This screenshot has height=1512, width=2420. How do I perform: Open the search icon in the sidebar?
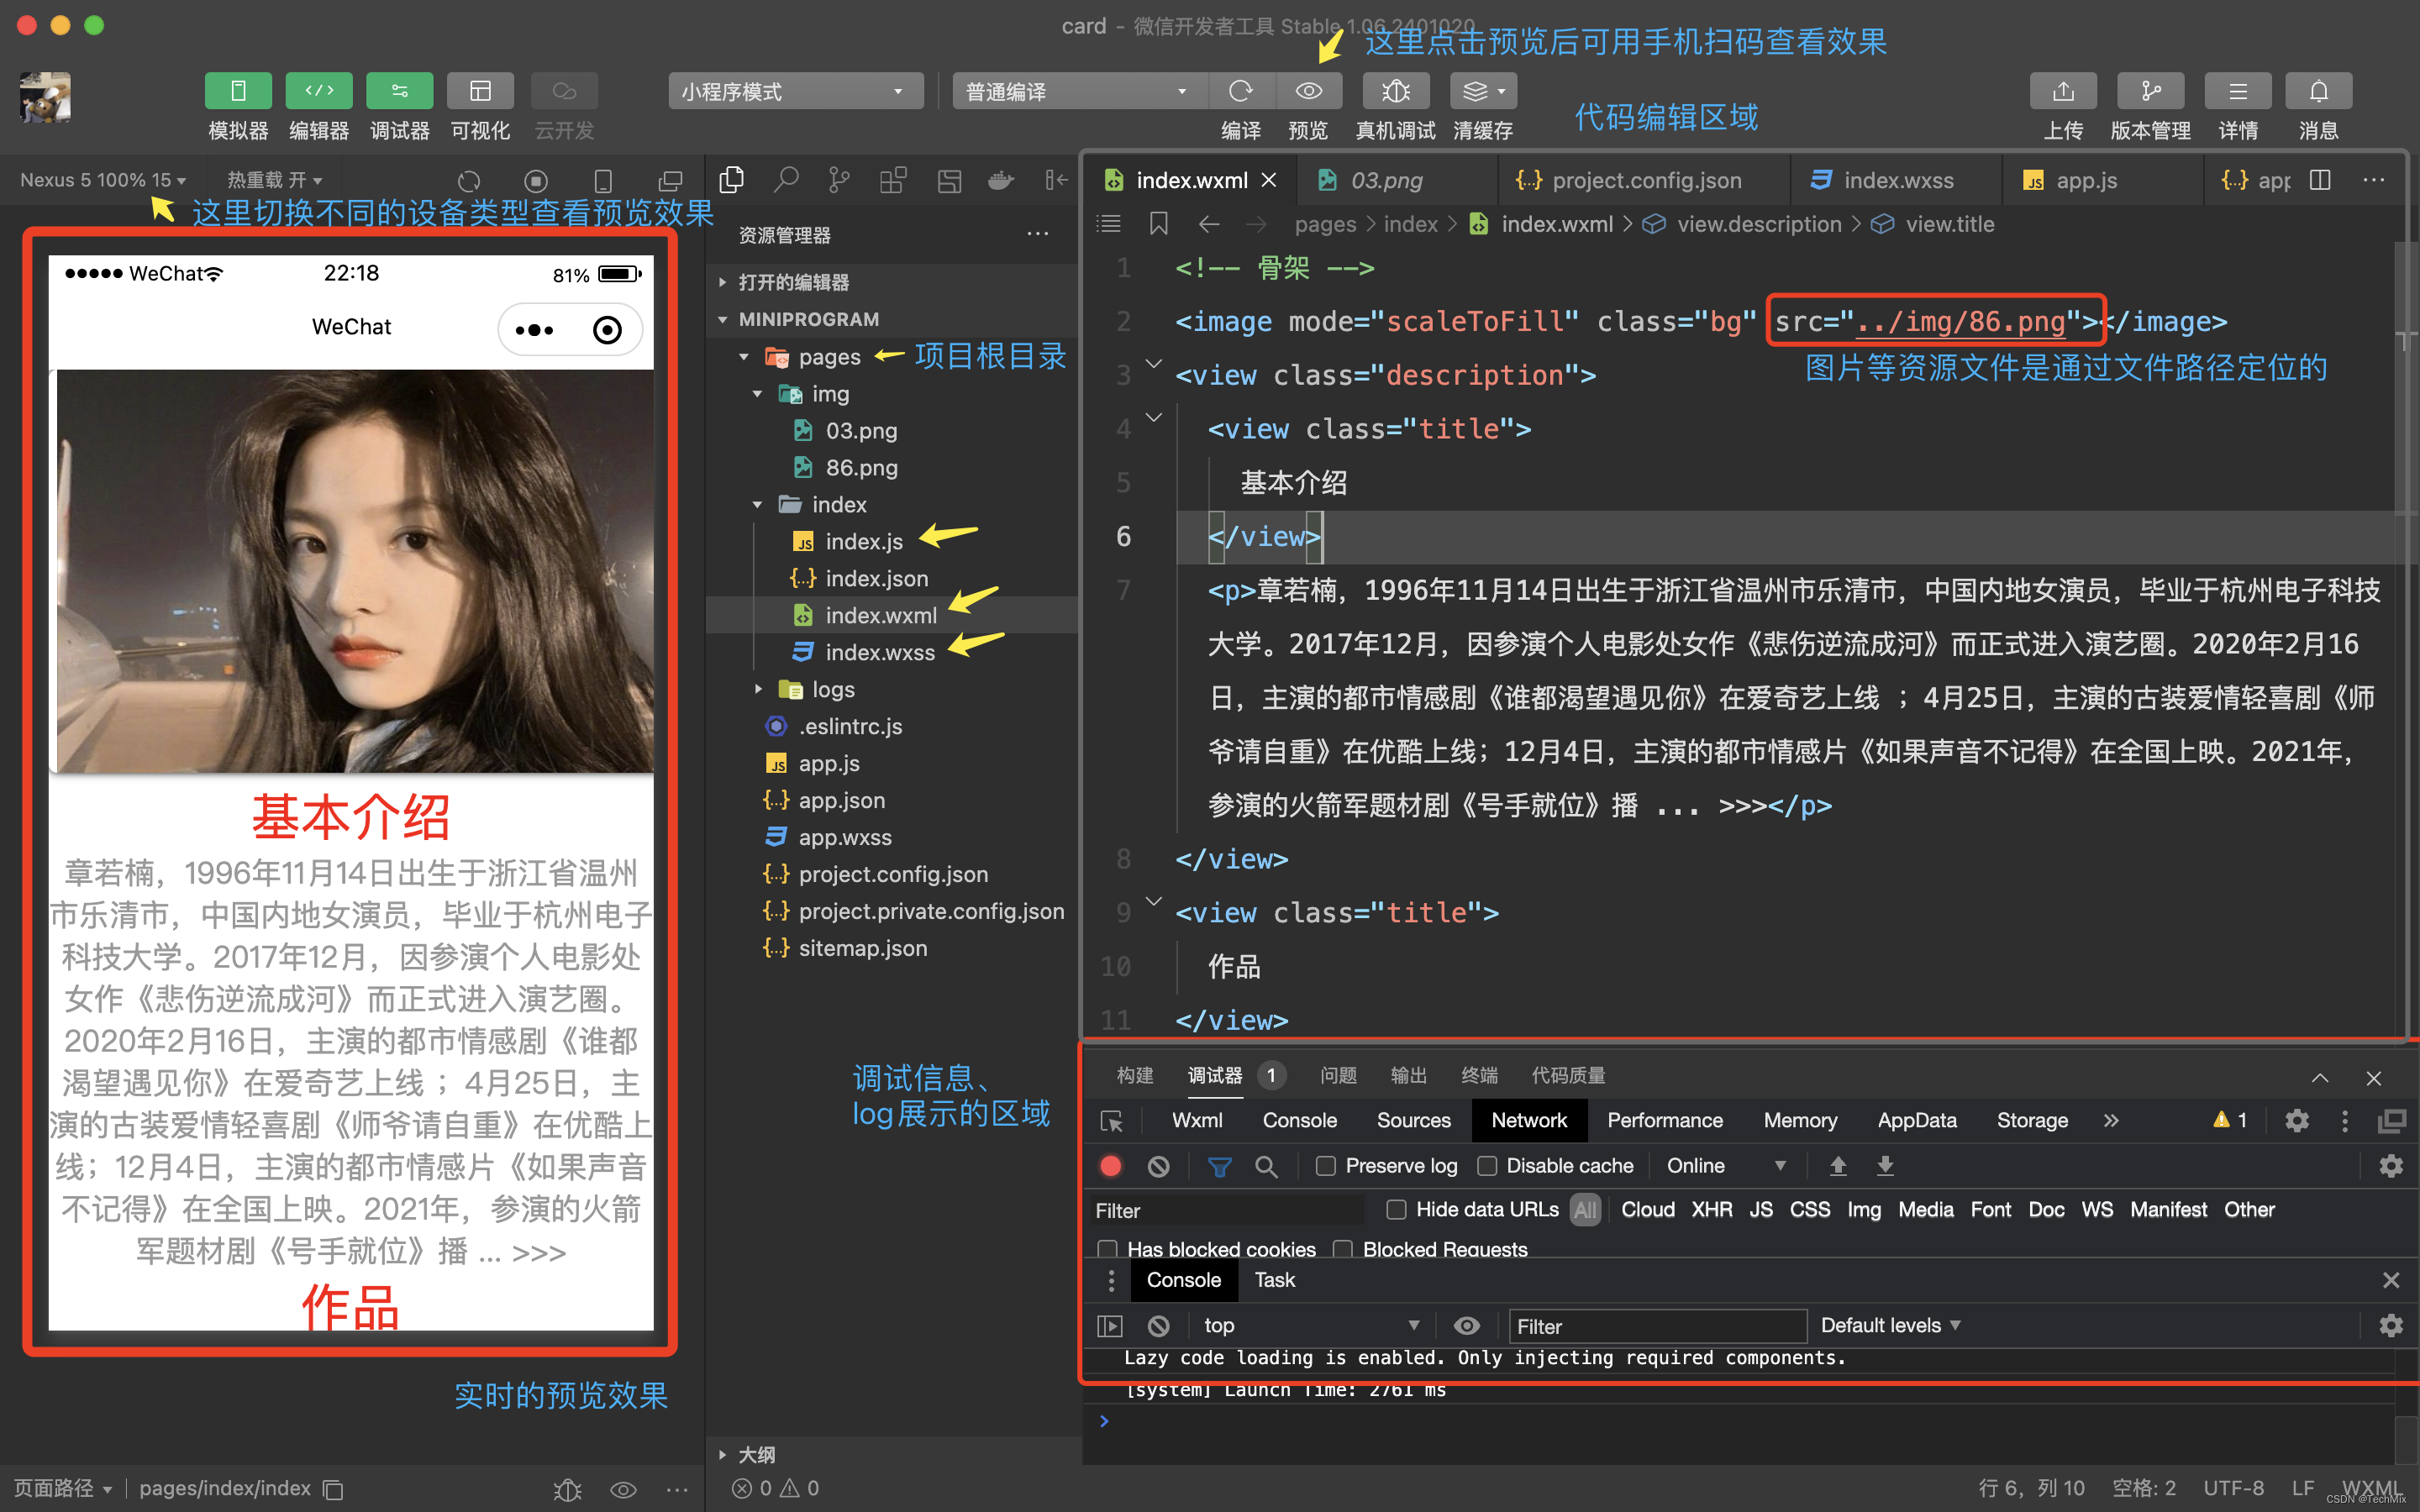(786, 180)
